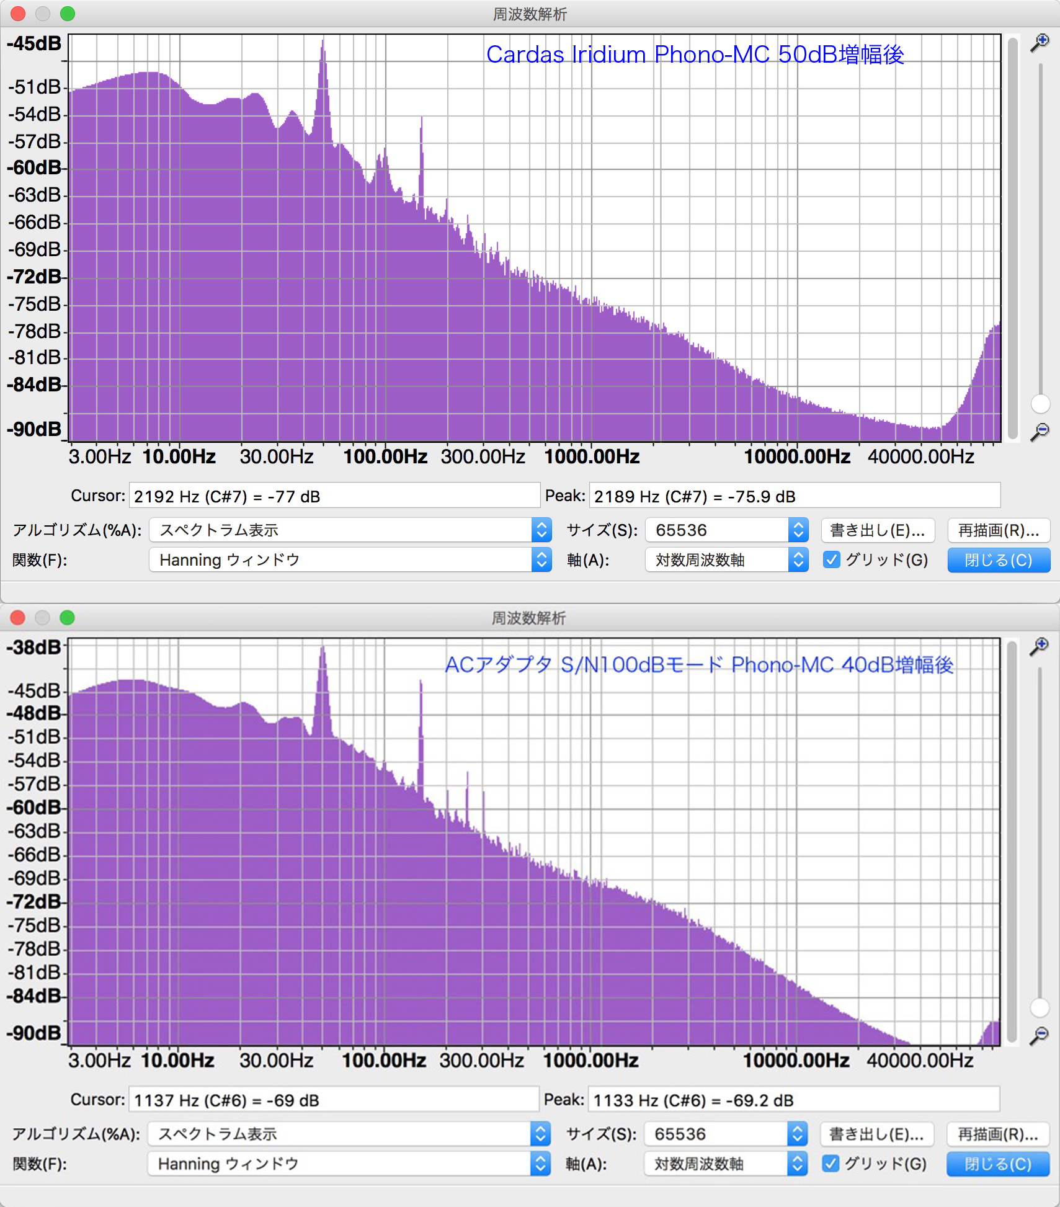Click the Peak field showing 2189 Hz
Screen dimensions: 1060x1207
click(x=795, y=496)
